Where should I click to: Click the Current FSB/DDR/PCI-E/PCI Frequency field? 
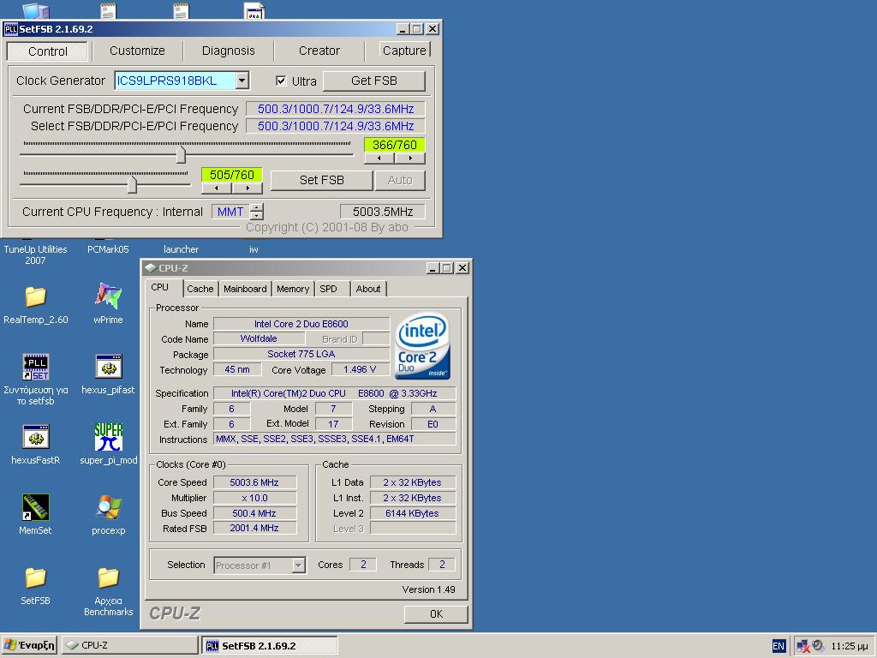click(x=336, y=109)
